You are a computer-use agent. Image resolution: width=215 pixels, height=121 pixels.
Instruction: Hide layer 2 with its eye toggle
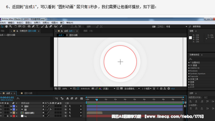click(x=1, y=109)
